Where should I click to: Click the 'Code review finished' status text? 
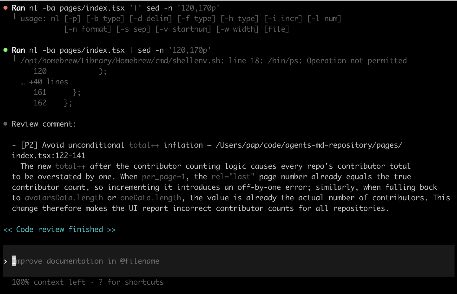(x=60, y=229)
